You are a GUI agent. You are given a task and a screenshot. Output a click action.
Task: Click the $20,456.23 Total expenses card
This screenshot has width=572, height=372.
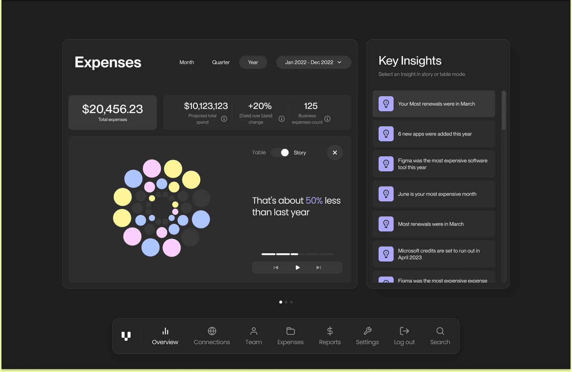click(113, 113)
